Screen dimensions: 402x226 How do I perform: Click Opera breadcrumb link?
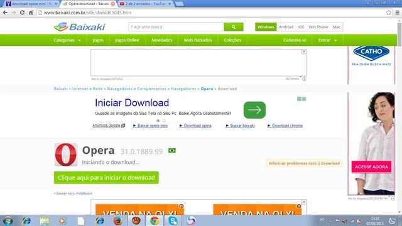click(x=207, y=89)
